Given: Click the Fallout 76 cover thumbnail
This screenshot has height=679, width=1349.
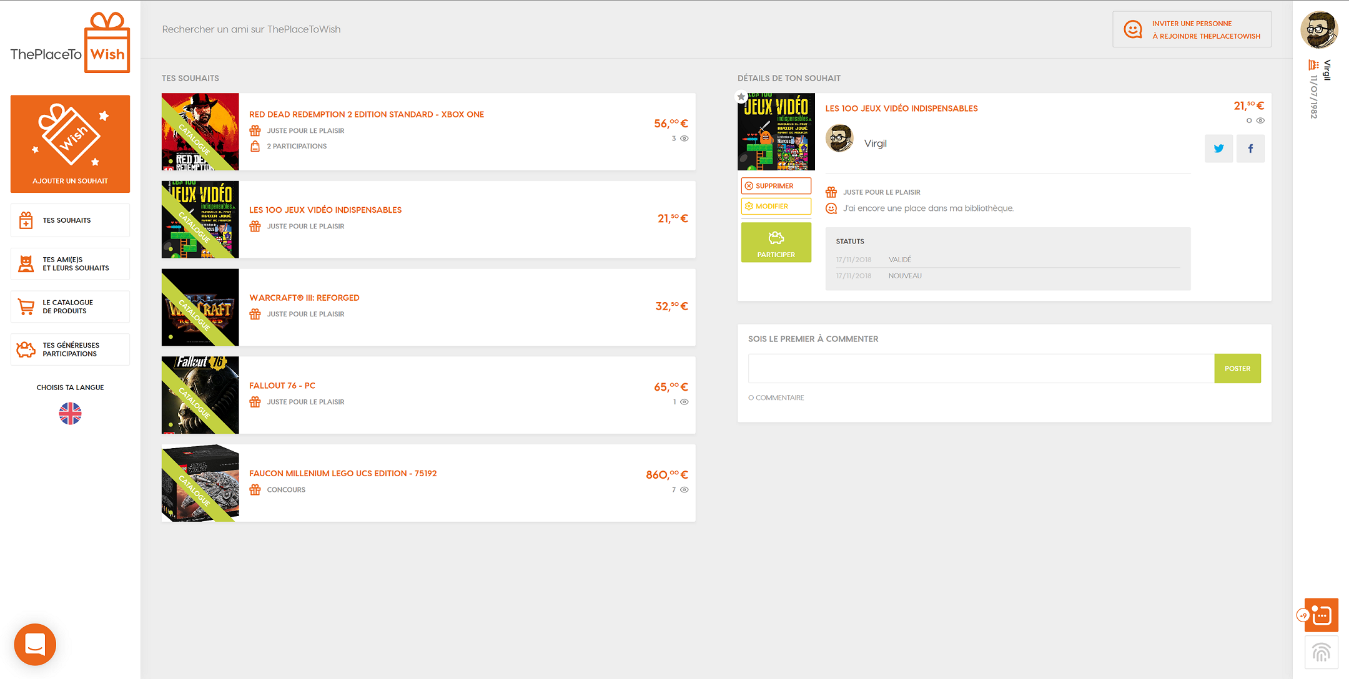Looking at the screenshot, I should pyautogui.click(x=200, y=395).
